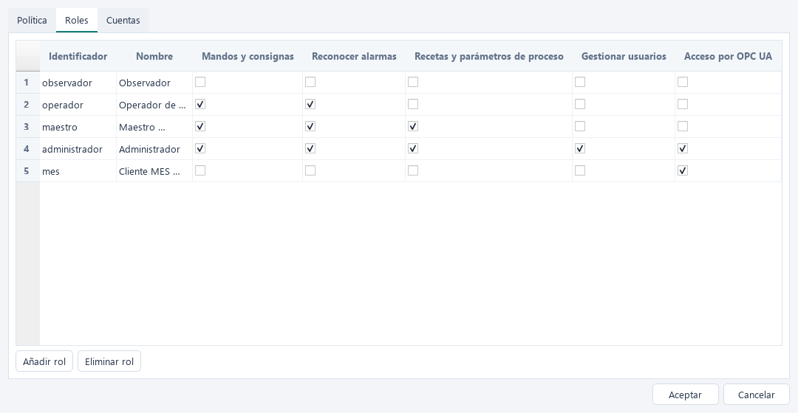
Task: Select row header number 3
Action: [x=28, y=127]
